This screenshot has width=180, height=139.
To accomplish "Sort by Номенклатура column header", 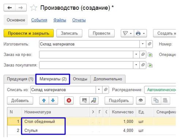I will pos(56,112).
